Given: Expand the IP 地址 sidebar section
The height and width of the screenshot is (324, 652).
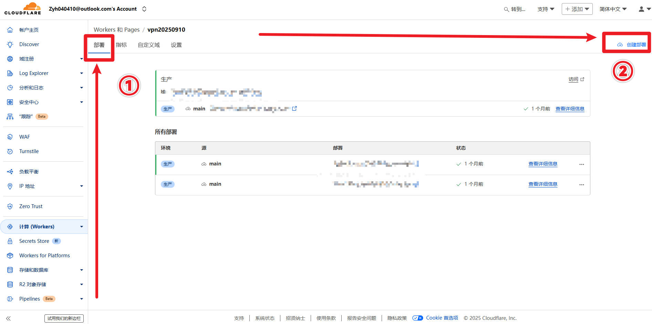Looking at the screenshot, I should [82, 186].
